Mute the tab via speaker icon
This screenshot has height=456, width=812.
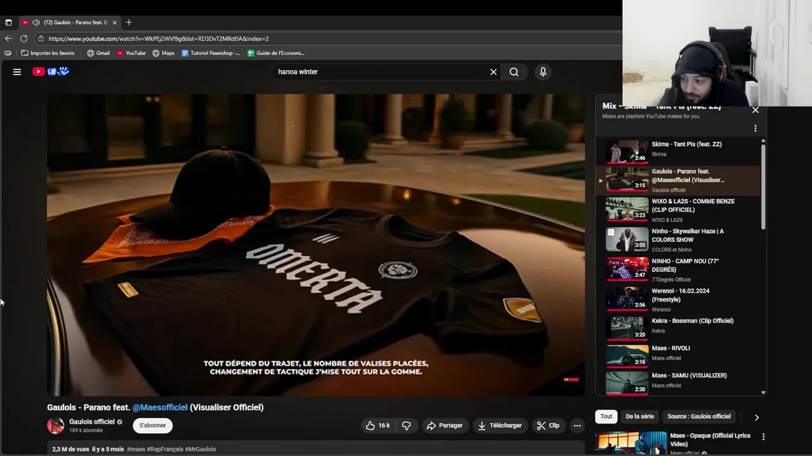[x=36, y=22]
